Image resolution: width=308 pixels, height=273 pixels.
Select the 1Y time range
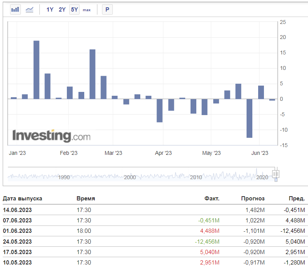click(50, 9)
